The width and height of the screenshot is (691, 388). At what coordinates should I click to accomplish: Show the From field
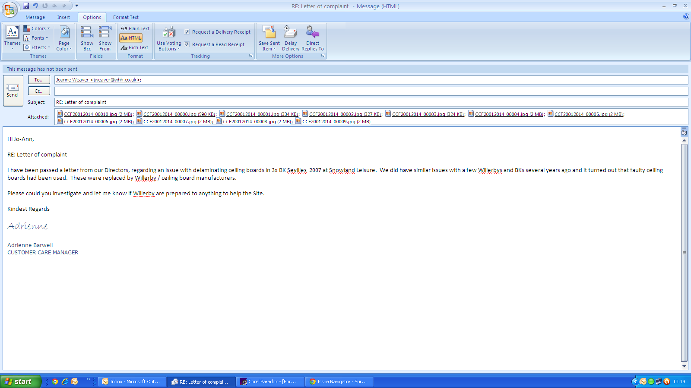[105, 38]
